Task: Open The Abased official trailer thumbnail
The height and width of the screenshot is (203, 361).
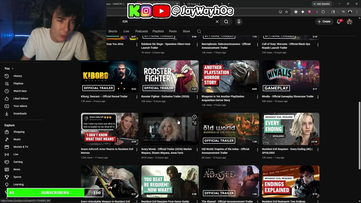Action: pos(230,182)
